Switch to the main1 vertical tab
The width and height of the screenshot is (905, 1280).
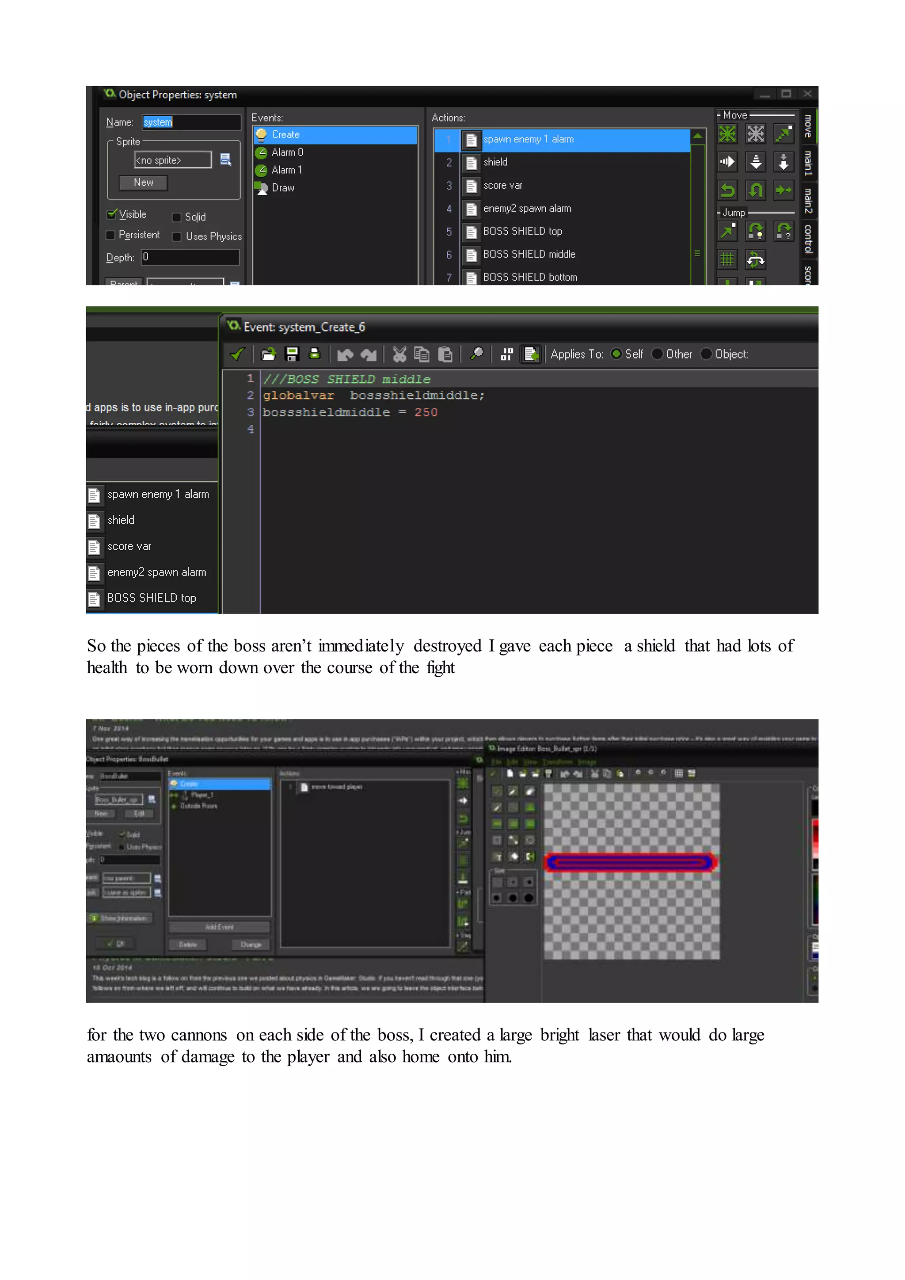pos(807,164)
